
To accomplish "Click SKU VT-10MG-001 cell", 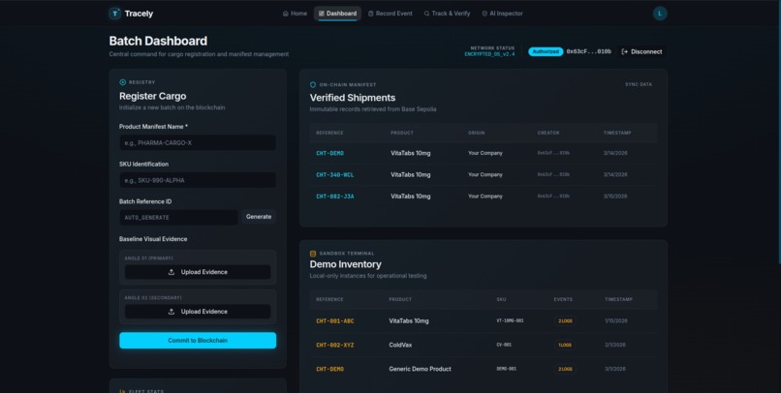I will point(510,320).
